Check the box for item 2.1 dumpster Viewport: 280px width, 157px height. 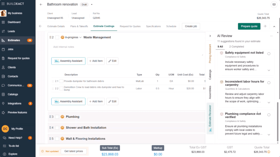click(62, 81)
